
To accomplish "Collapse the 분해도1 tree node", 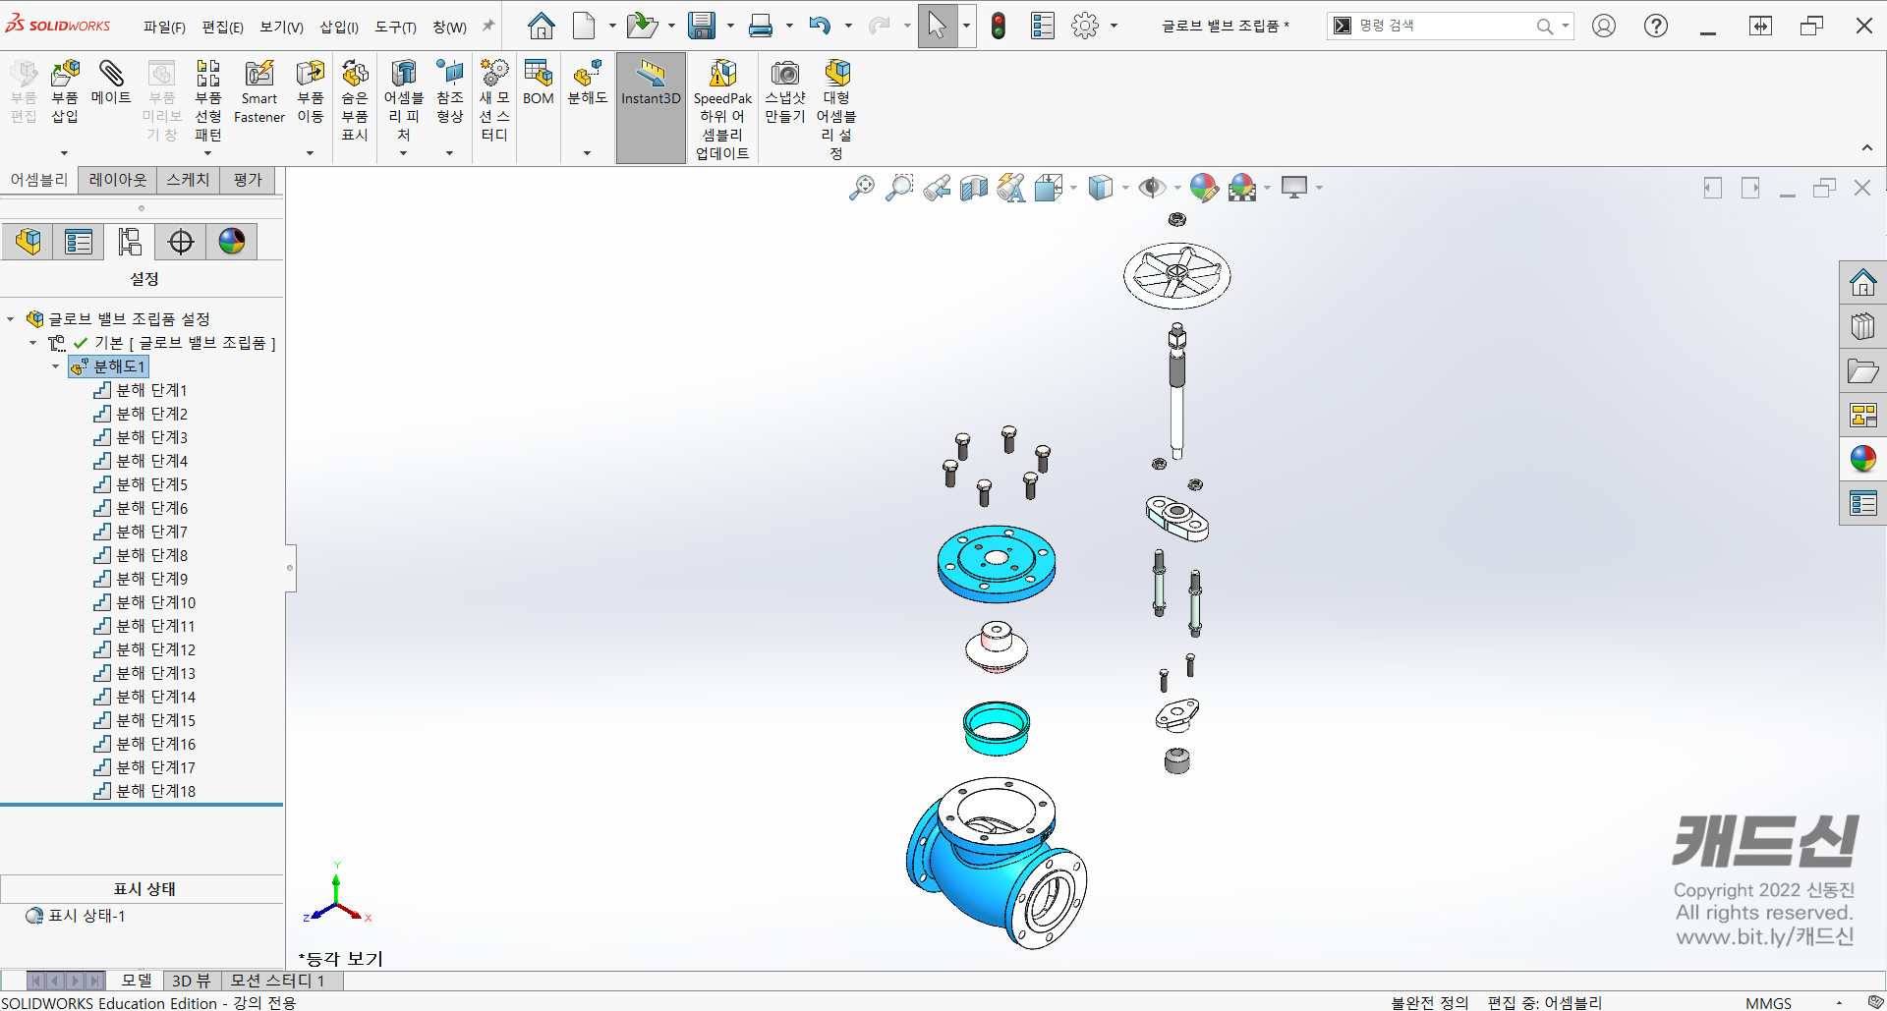I will [56, 366].
